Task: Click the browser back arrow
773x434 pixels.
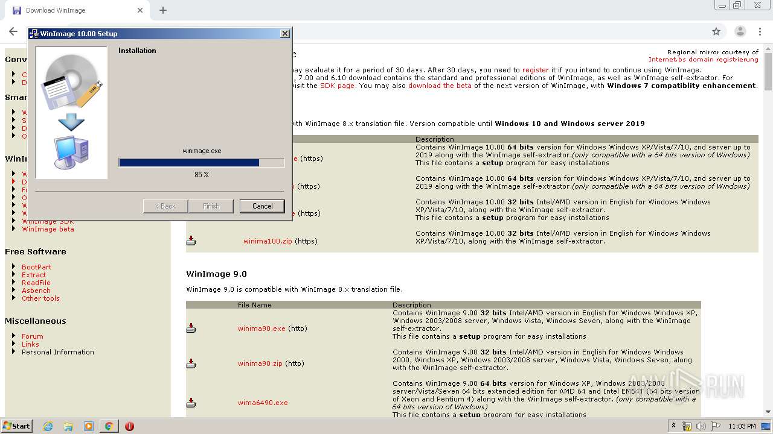Action: [13, 31]
